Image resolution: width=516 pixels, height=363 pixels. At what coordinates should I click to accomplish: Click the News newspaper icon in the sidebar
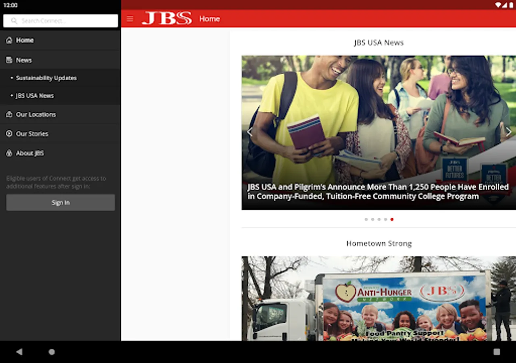point(9,60)
